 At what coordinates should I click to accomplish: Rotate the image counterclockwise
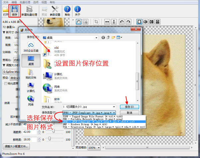tap(122, 22)
